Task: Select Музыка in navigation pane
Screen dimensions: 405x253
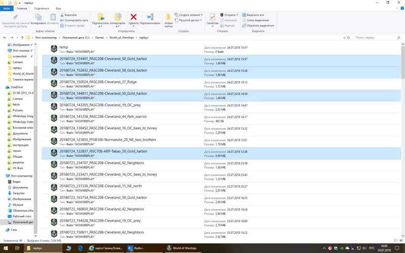Action: pyautogui.click(x=18, y=205)
